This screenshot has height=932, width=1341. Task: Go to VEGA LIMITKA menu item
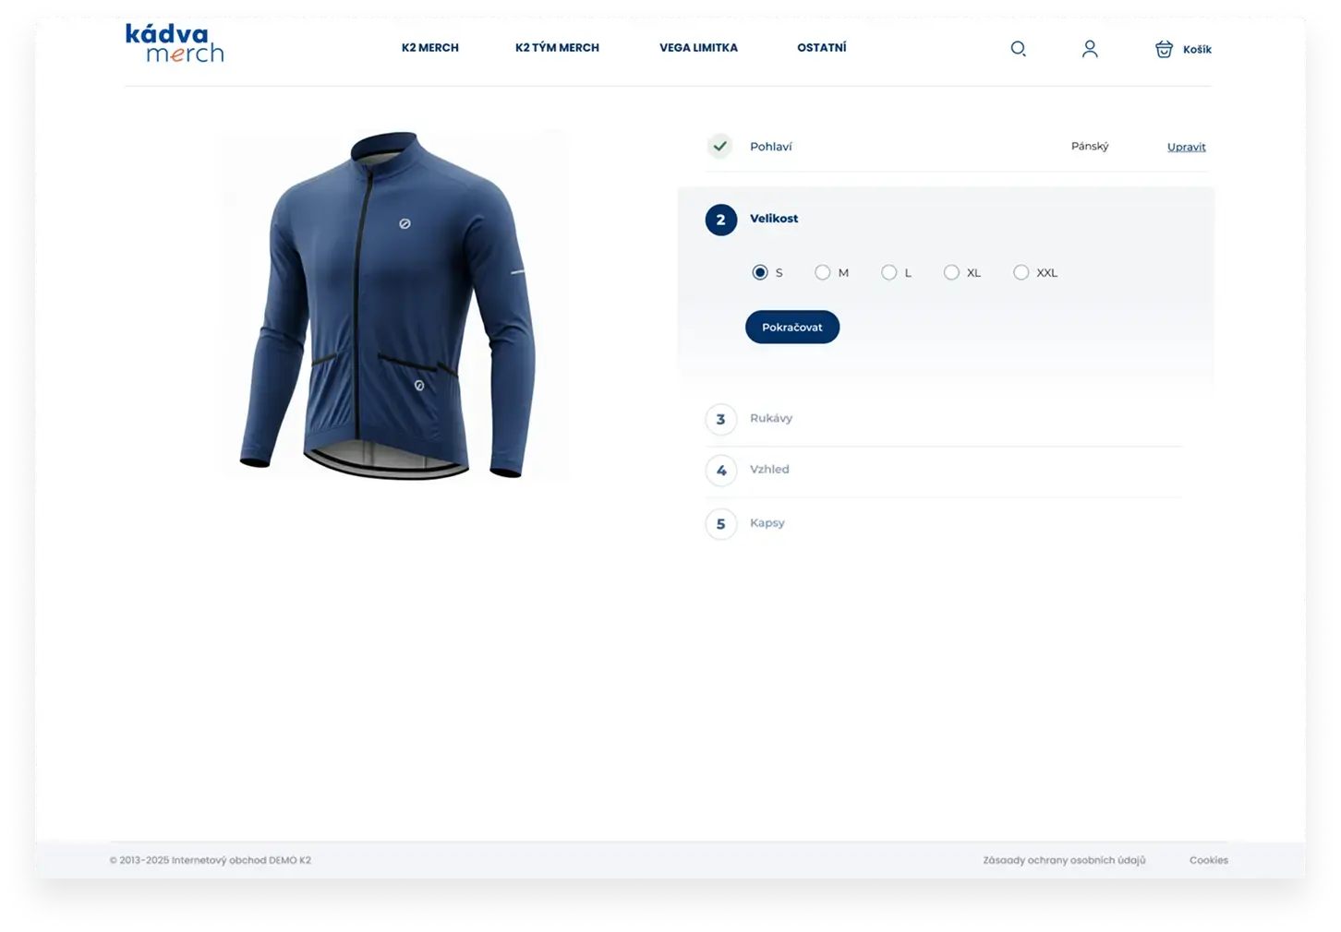(x=698, y=48)
